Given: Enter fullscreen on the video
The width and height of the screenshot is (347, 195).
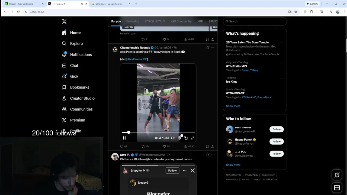Looking at the screenshot, I should tap(192, 138).
